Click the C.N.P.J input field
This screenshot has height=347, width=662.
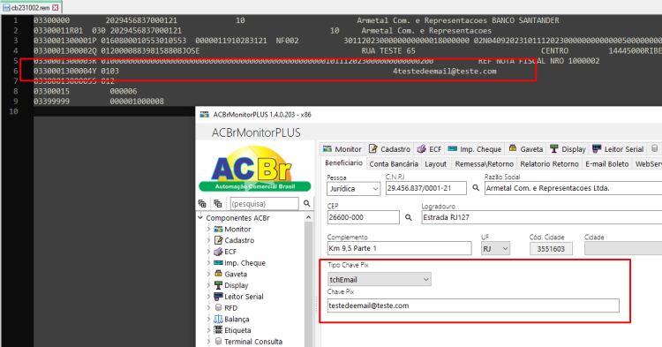click(x=426, y=188)
